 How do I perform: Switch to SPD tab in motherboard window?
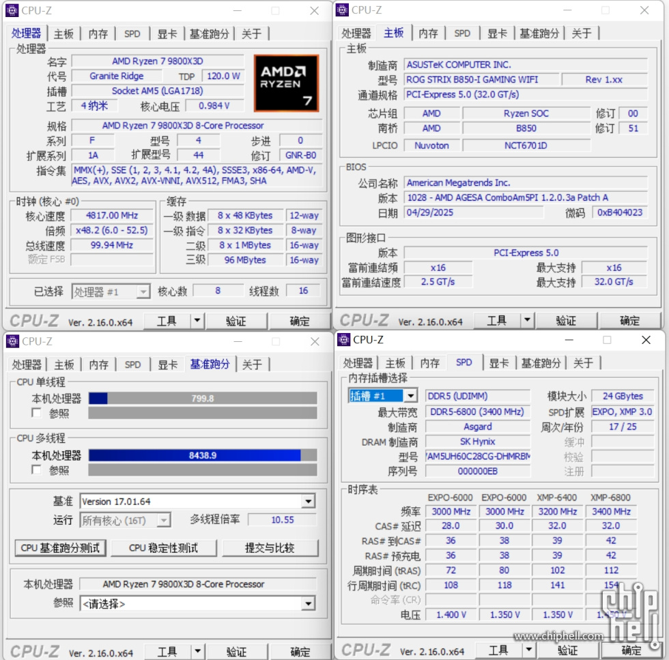pyautogui.click(x=462, y=33)
